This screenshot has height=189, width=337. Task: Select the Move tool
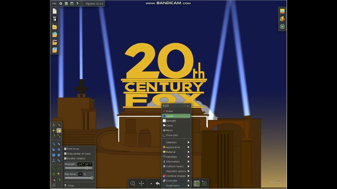pos(54,130)
